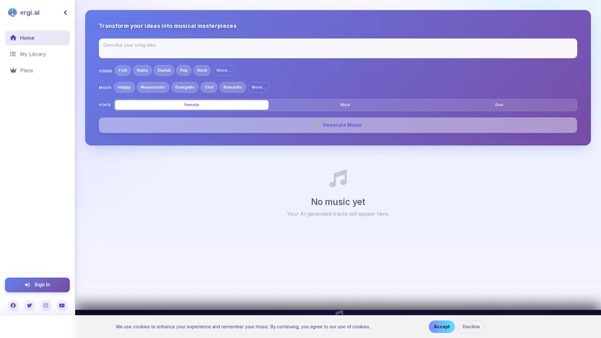Expand more genres with More...

[x=223, y=70]
